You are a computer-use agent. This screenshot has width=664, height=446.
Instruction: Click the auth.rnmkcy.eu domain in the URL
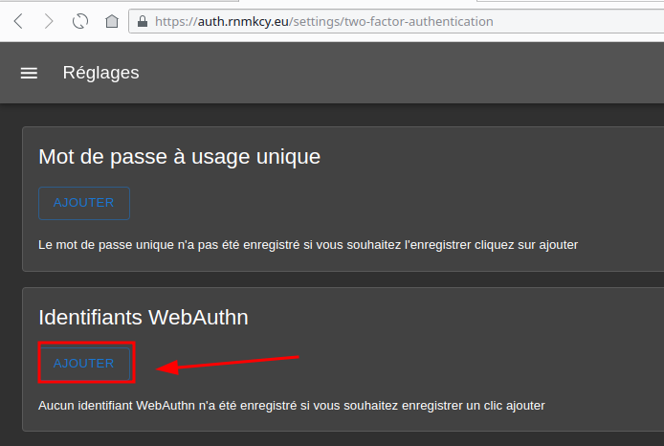[244, 21]
